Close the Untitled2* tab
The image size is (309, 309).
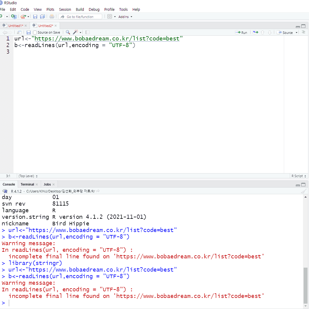(55, 25)
